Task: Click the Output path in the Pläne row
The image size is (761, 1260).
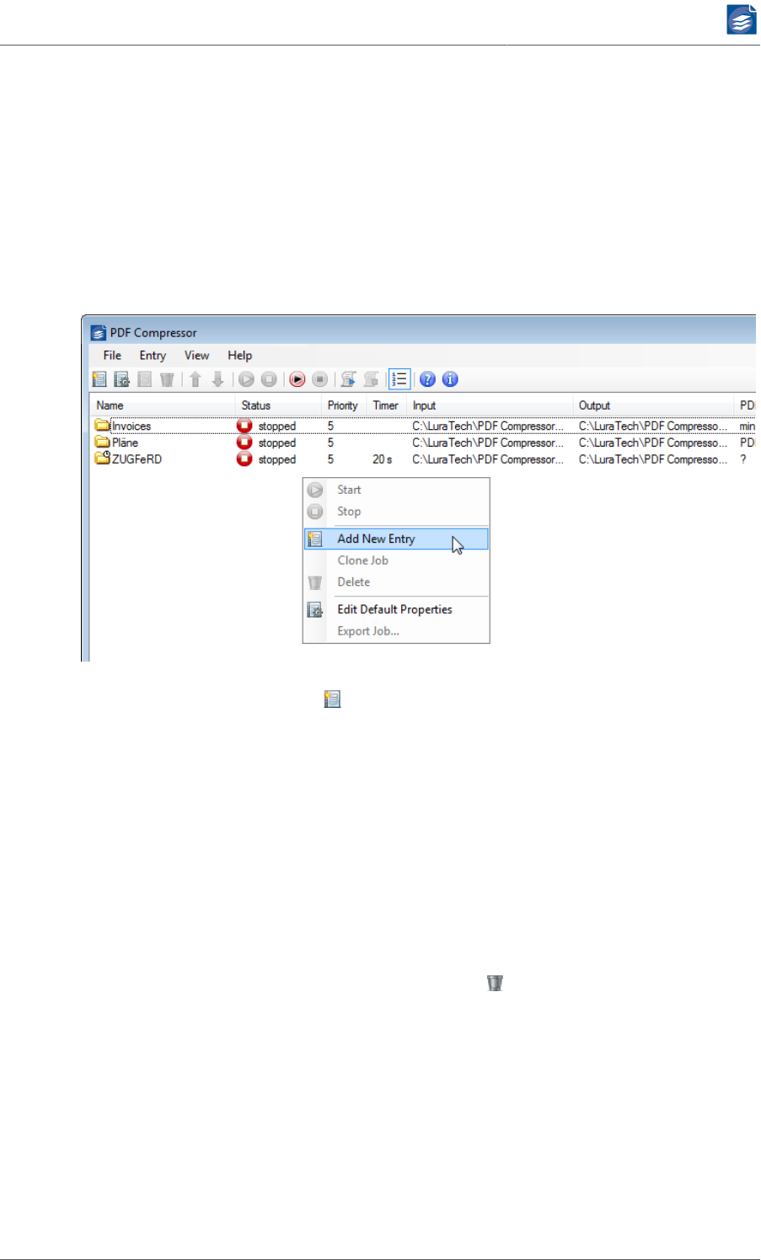Action: pyautogui.click(x=653, y=442)
